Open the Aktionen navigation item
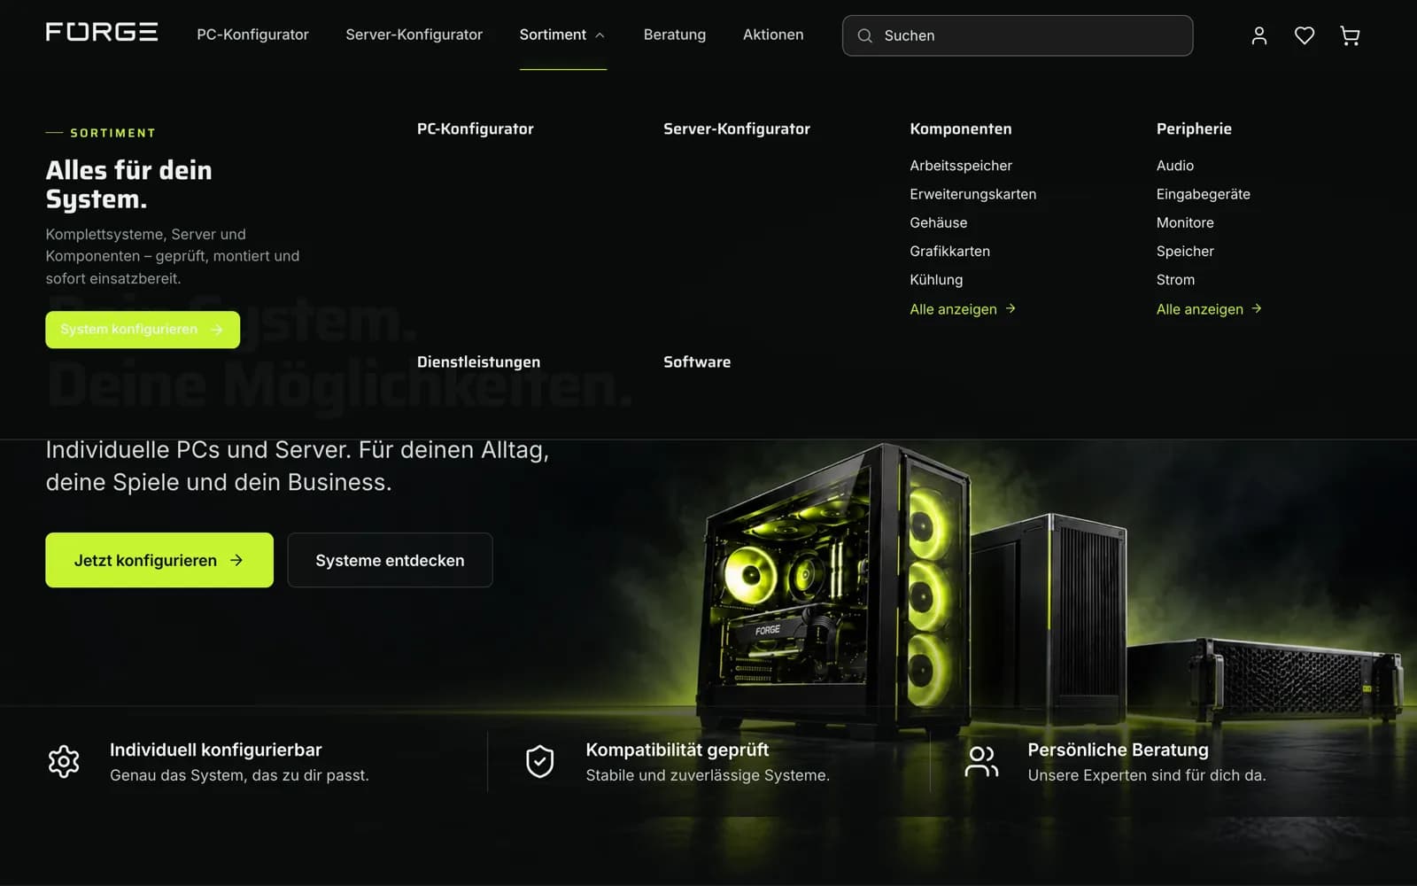The width and height of the screenshot is (1417, 886). 773,35
